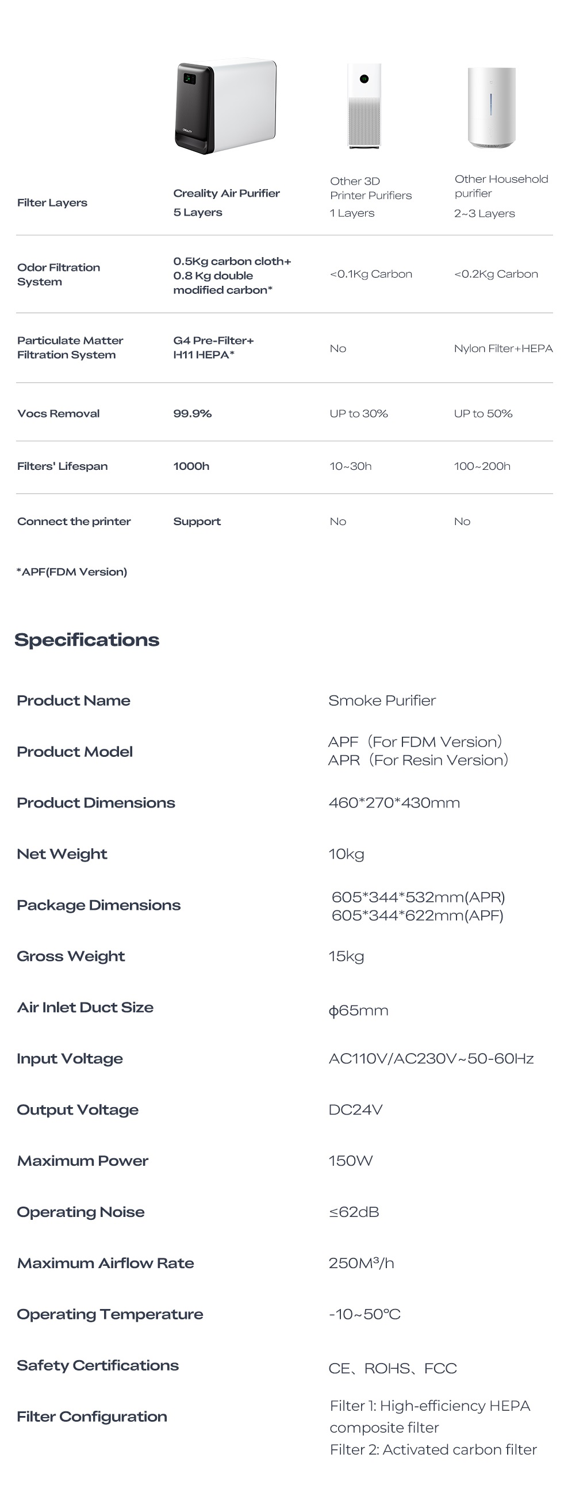This screenshot has width=564, height=1489.
Task: Click the Odor Filtration System label
Action: pos(59,274)
